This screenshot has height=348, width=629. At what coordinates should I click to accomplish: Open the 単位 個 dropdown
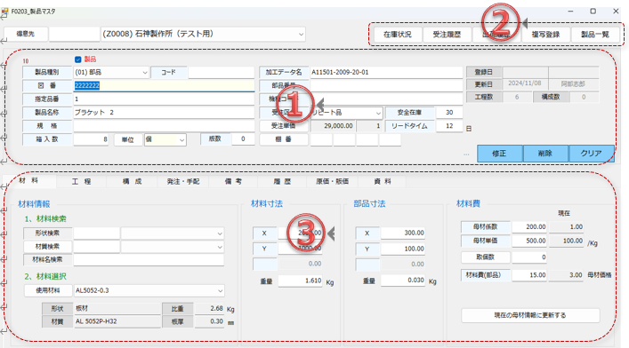(181, 139)
